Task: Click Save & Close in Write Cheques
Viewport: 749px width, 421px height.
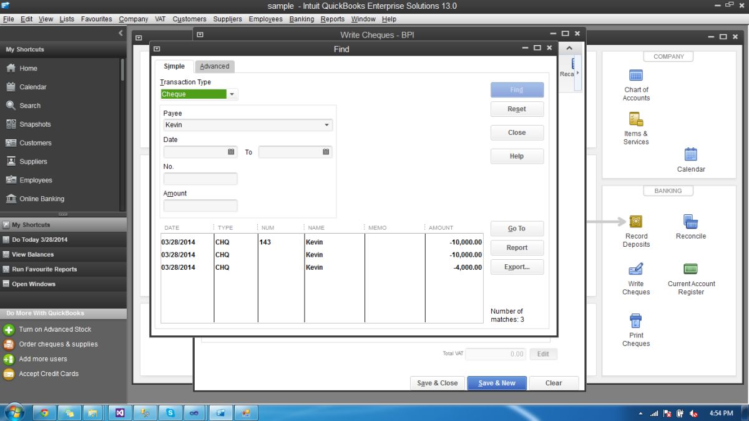Action: point(437,383)
